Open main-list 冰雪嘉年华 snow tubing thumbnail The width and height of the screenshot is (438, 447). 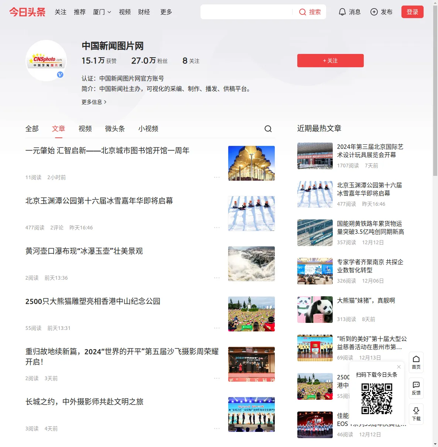click(x=251, y=214)
